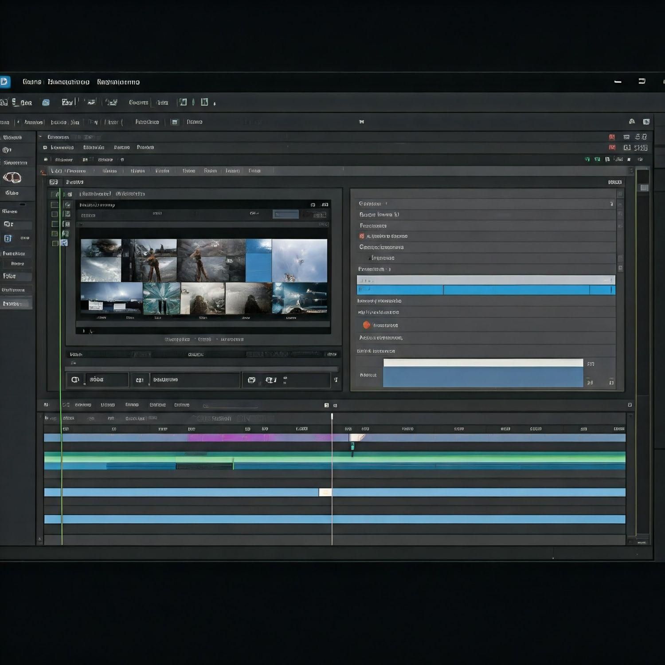Click the white bar above the blue color field

tap(483, 363)
